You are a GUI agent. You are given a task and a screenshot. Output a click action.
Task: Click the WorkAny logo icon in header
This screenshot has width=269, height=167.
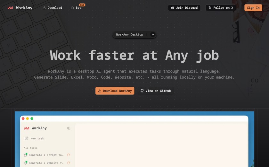point(10,8)
